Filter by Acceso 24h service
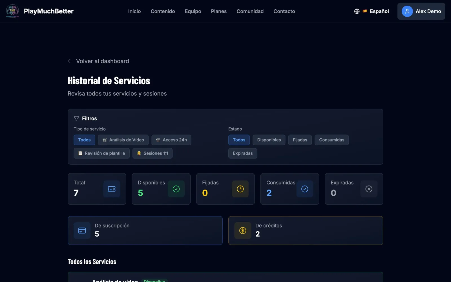The height and width of the screenshot is (282, 451). pyautogui.click(x=171, y=140)
